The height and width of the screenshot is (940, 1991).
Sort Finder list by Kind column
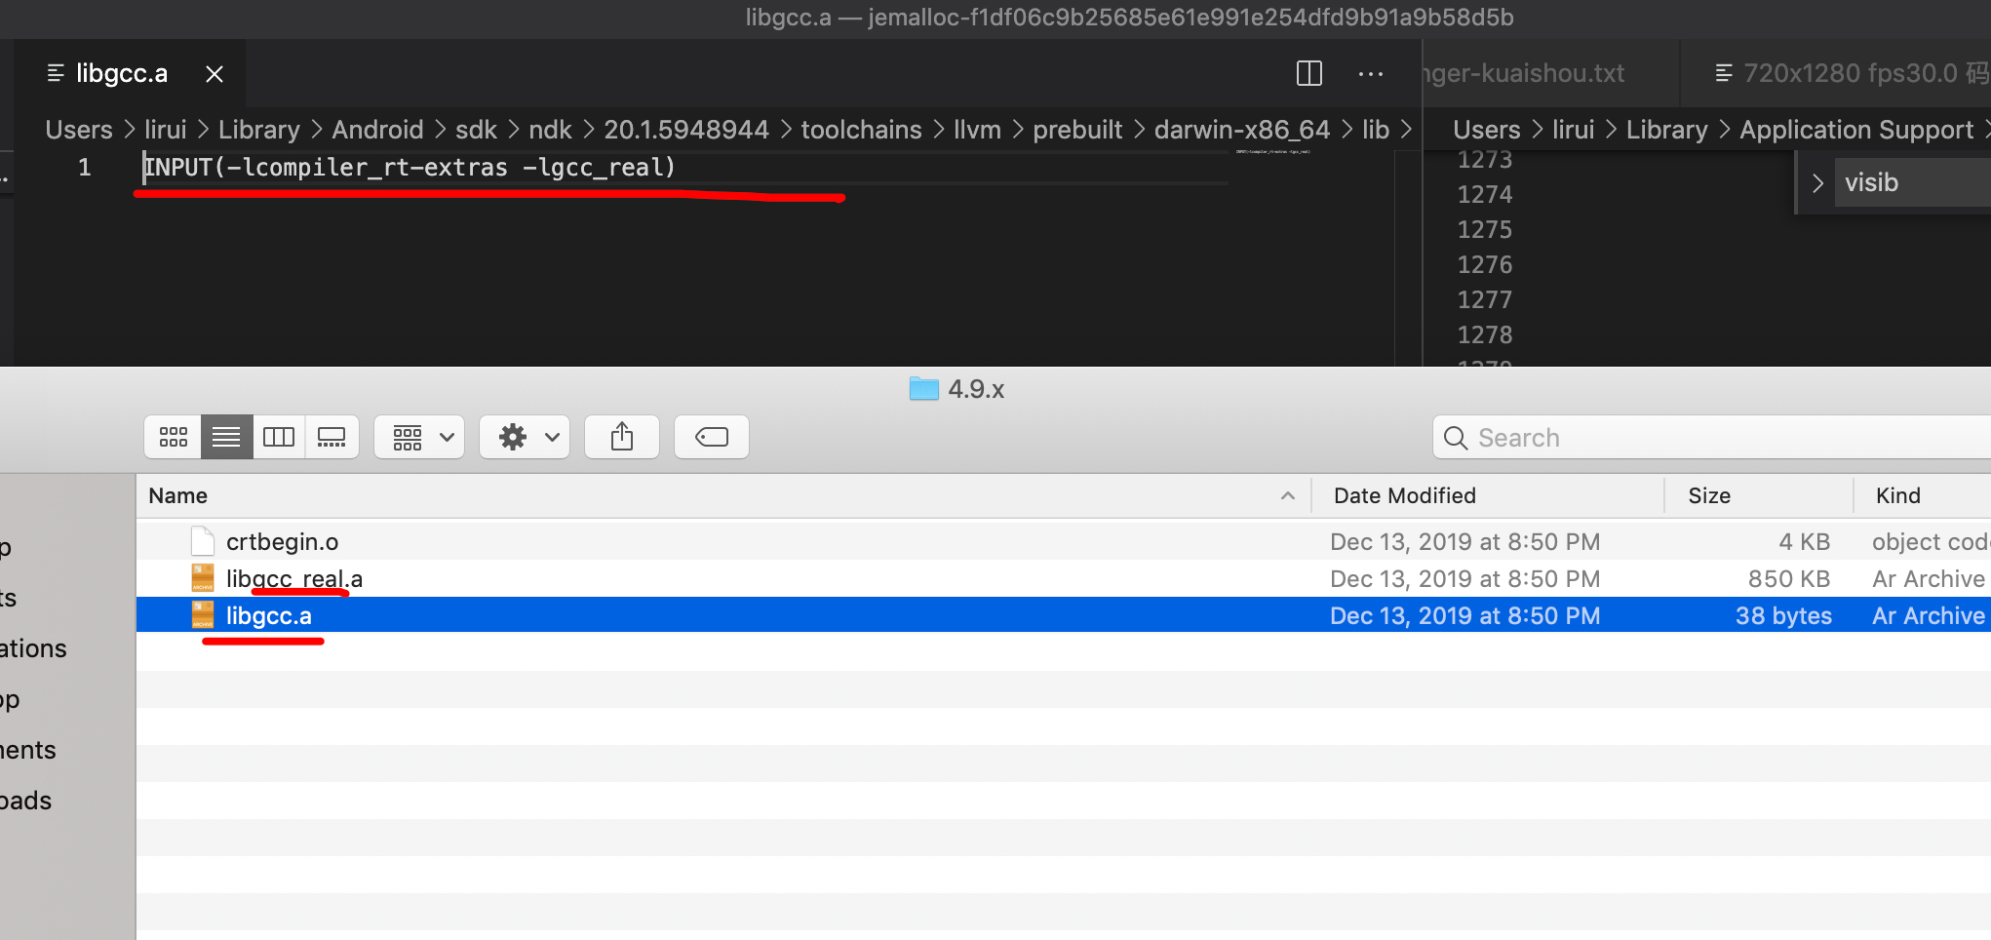1923,495
